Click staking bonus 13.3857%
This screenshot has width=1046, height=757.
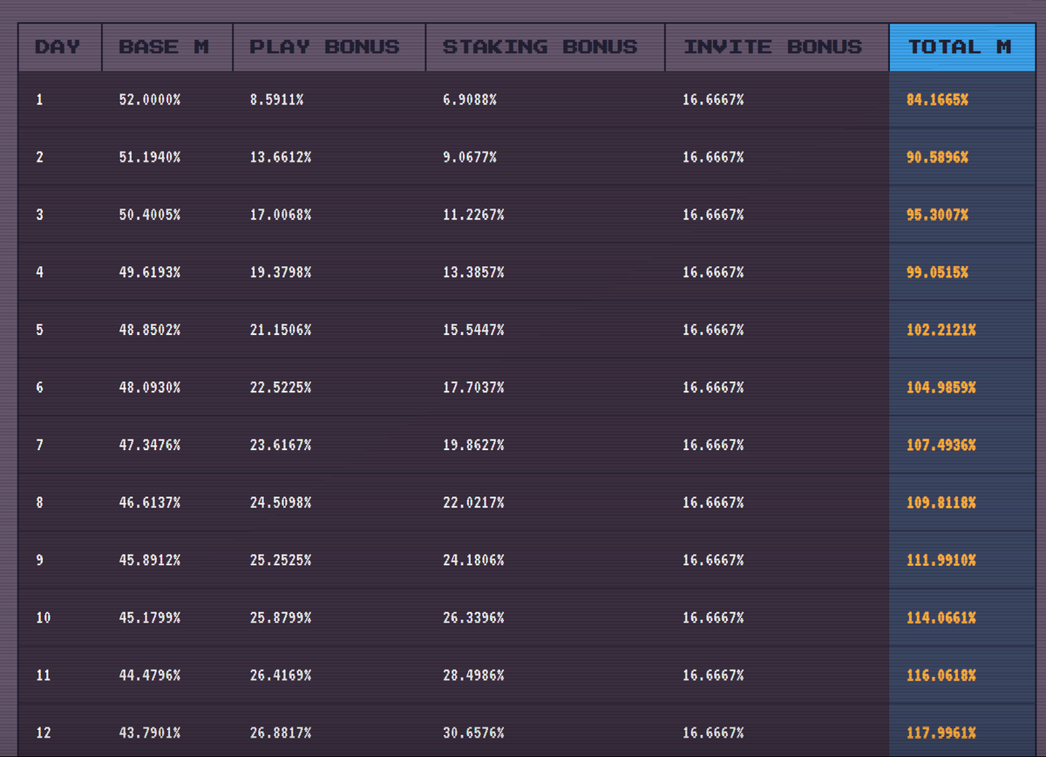pyautogui.click(x=473, y=273)
